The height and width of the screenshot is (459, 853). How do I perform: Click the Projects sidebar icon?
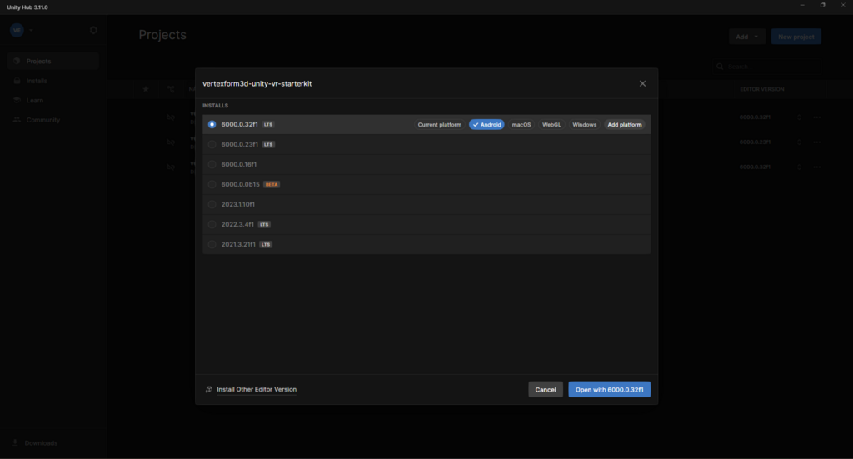(x=17, y=62)
